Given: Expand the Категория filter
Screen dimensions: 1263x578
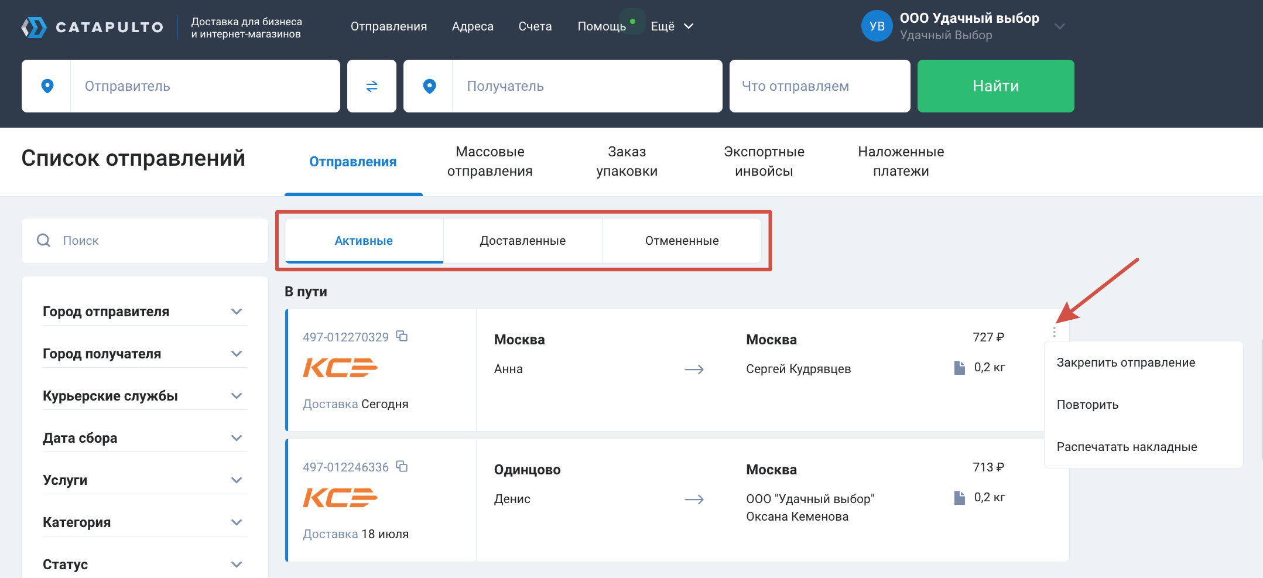Looking at the screenshot, I should (145, 522).
